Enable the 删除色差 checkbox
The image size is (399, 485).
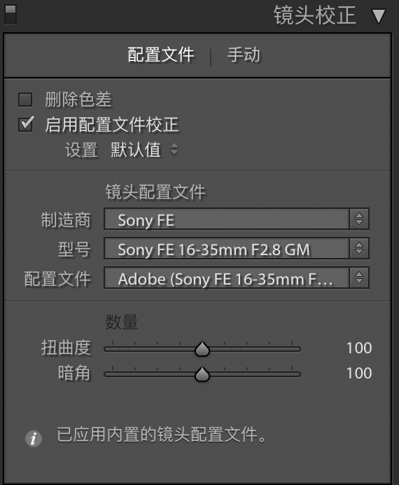click(25, 100)
